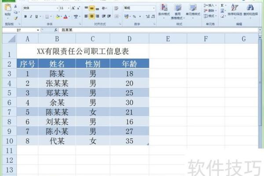Open the font size 11 dropdown

69,8
